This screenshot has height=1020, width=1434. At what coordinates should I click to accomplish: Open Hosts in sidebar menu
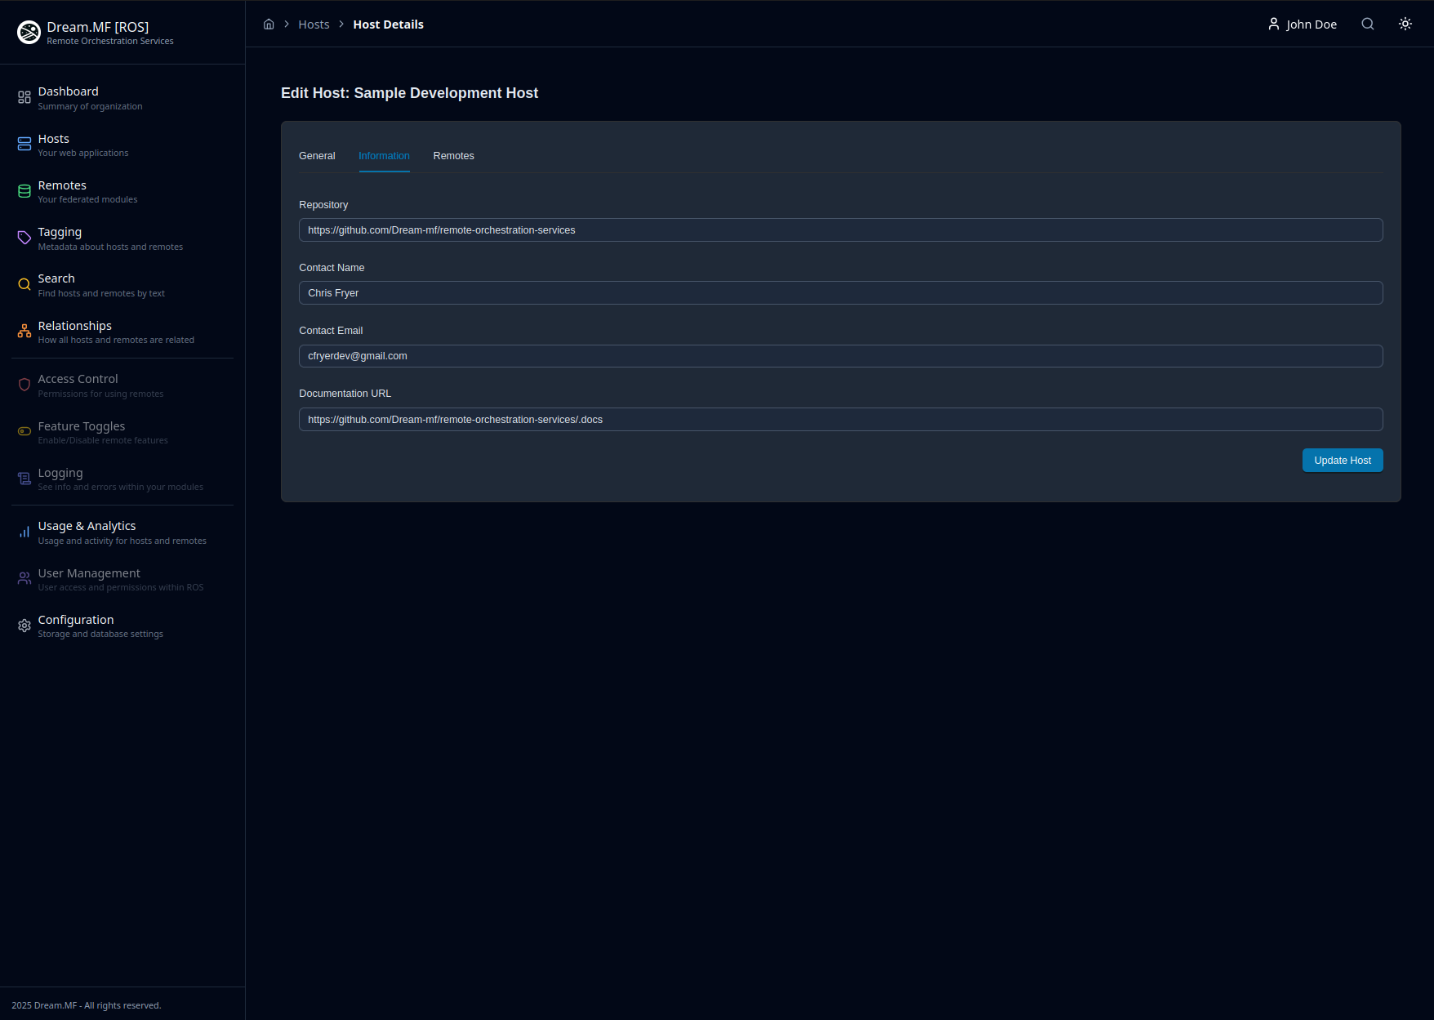(122, 145)
